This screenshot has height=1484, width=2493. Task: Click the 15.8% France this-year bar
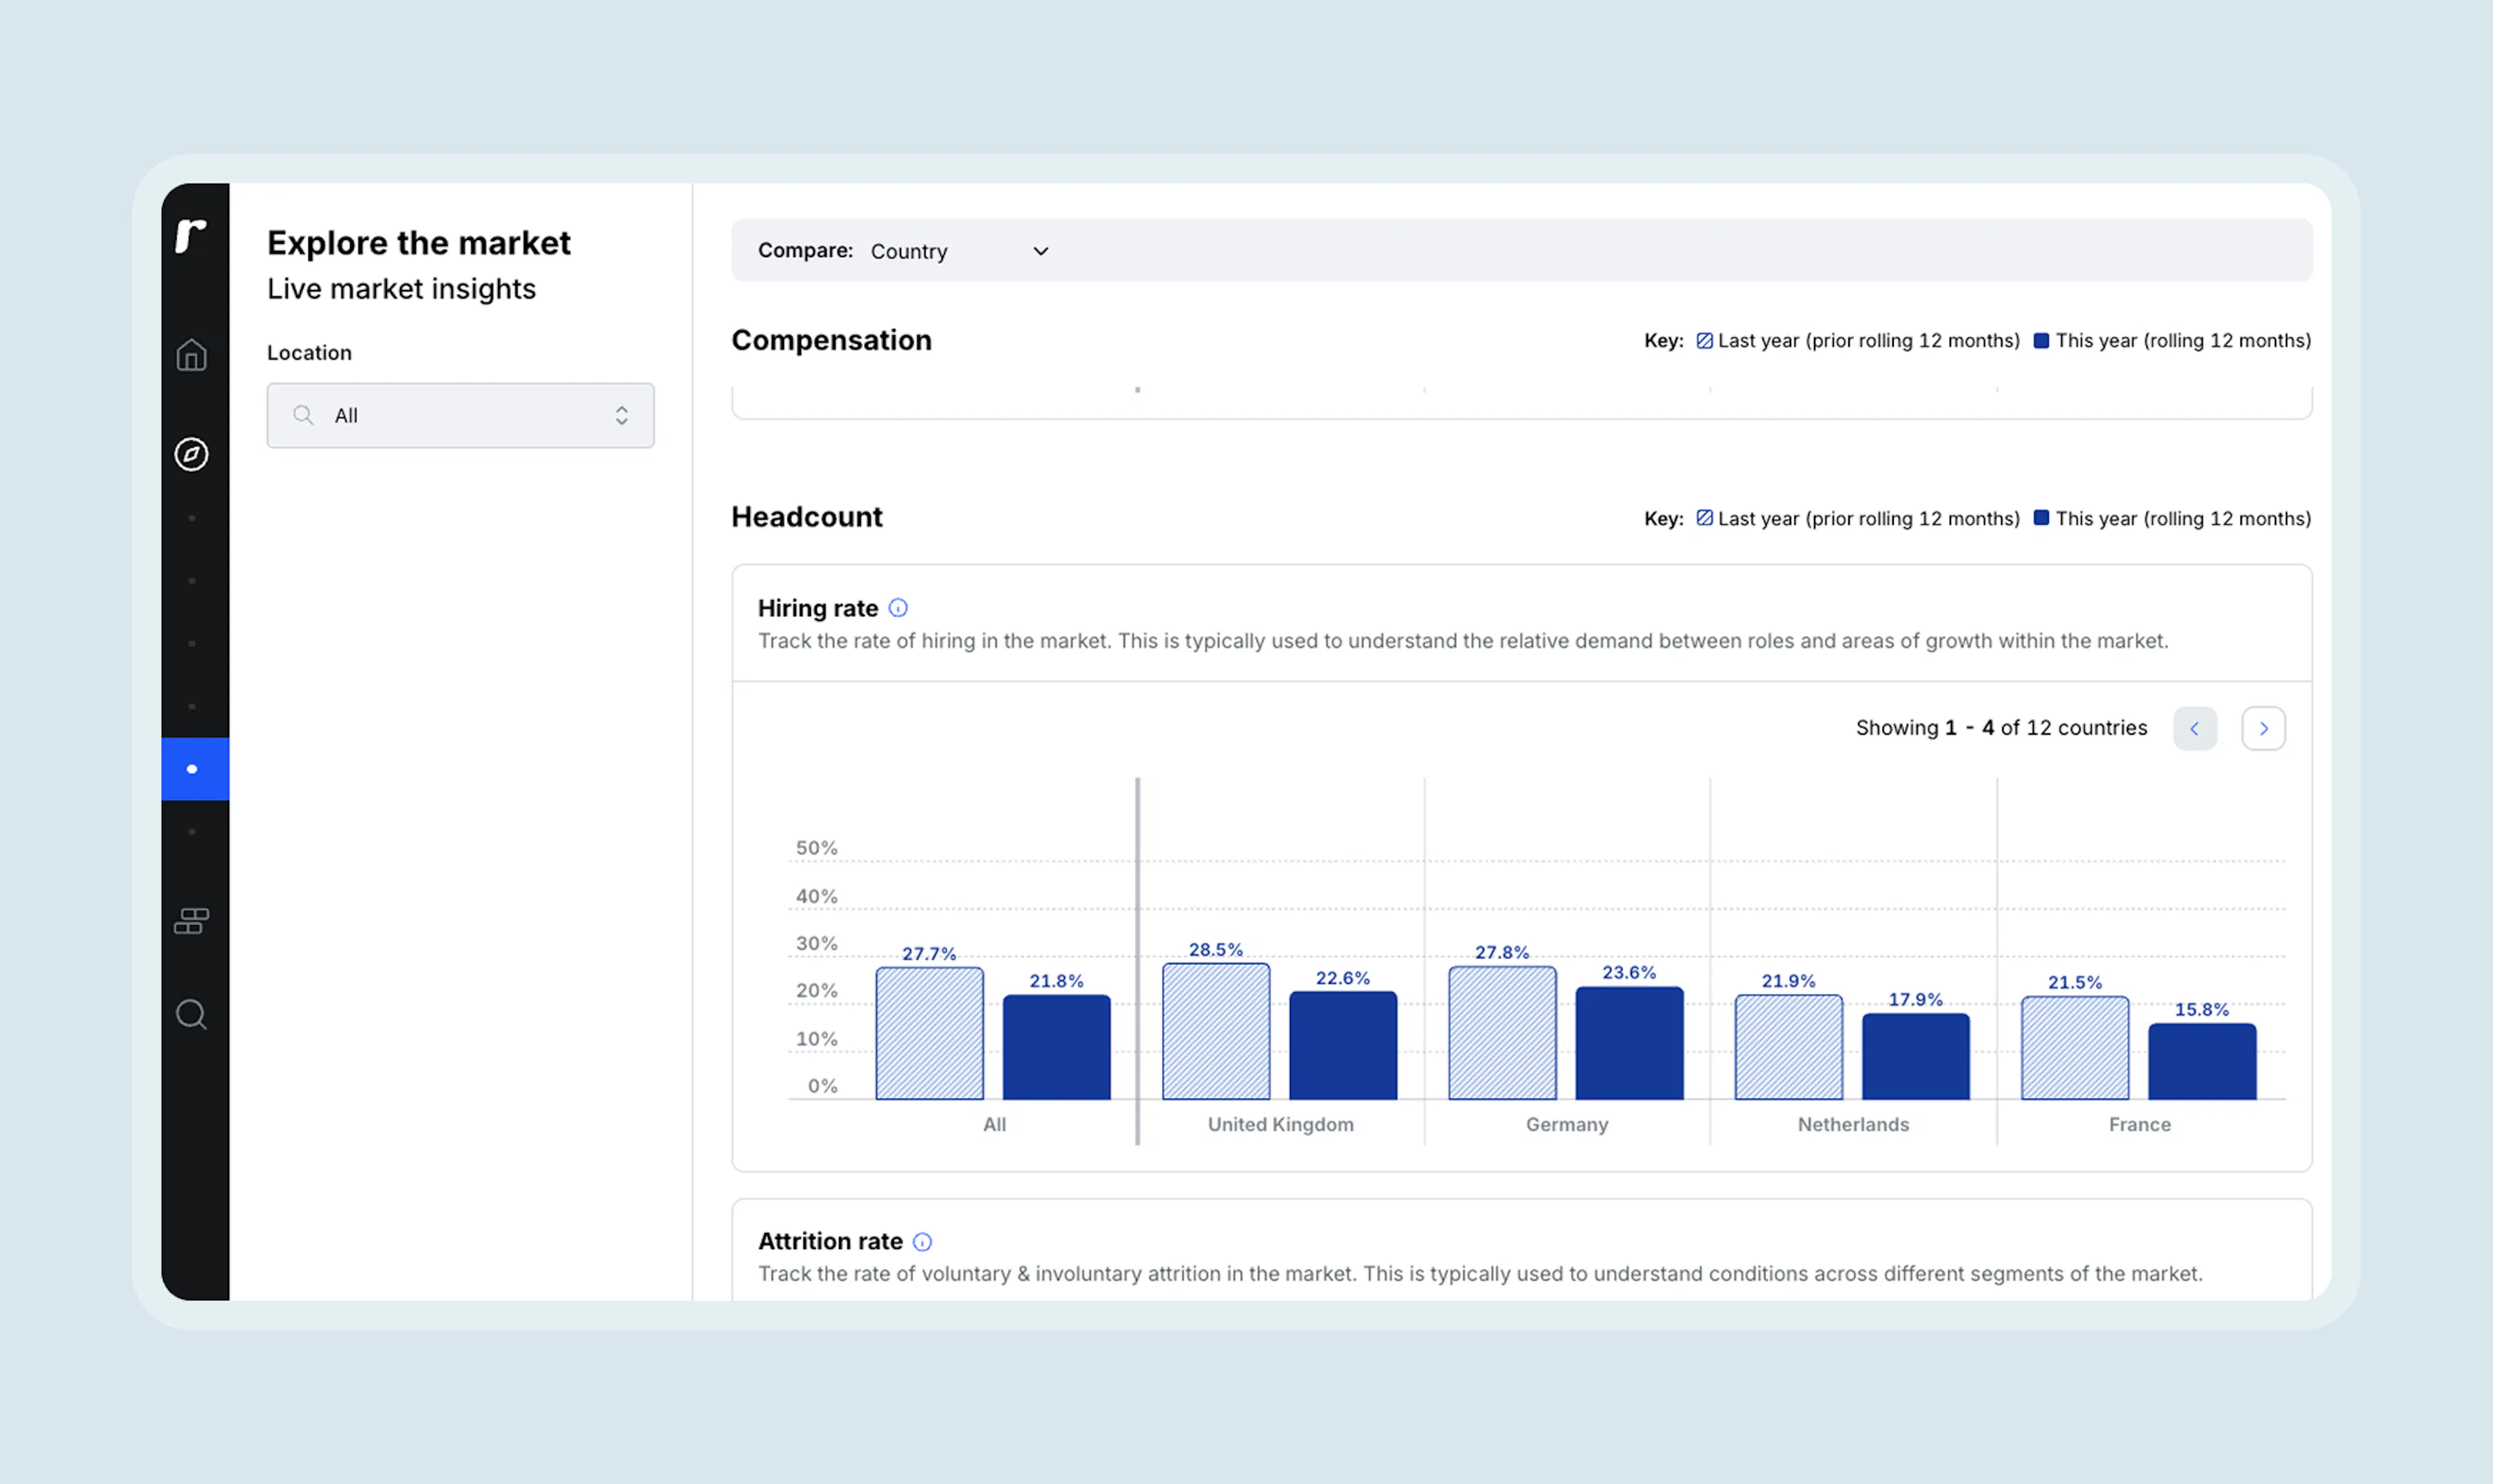click(x=2202, y=1062)
